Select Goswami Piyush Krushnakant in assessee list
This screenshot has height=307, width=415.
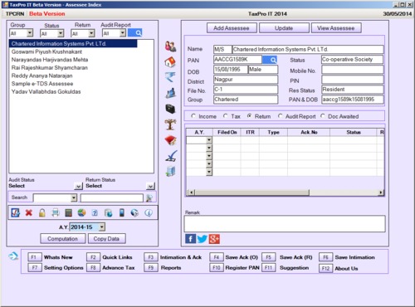coord(46,51)
